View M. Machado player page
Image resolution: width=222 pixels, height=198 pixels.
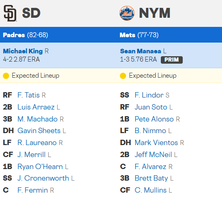click(x=38, y=119)
